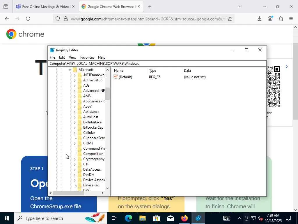Open the browser downloads panel
Viewport: 298px width, 224px height.
[259, 19]
